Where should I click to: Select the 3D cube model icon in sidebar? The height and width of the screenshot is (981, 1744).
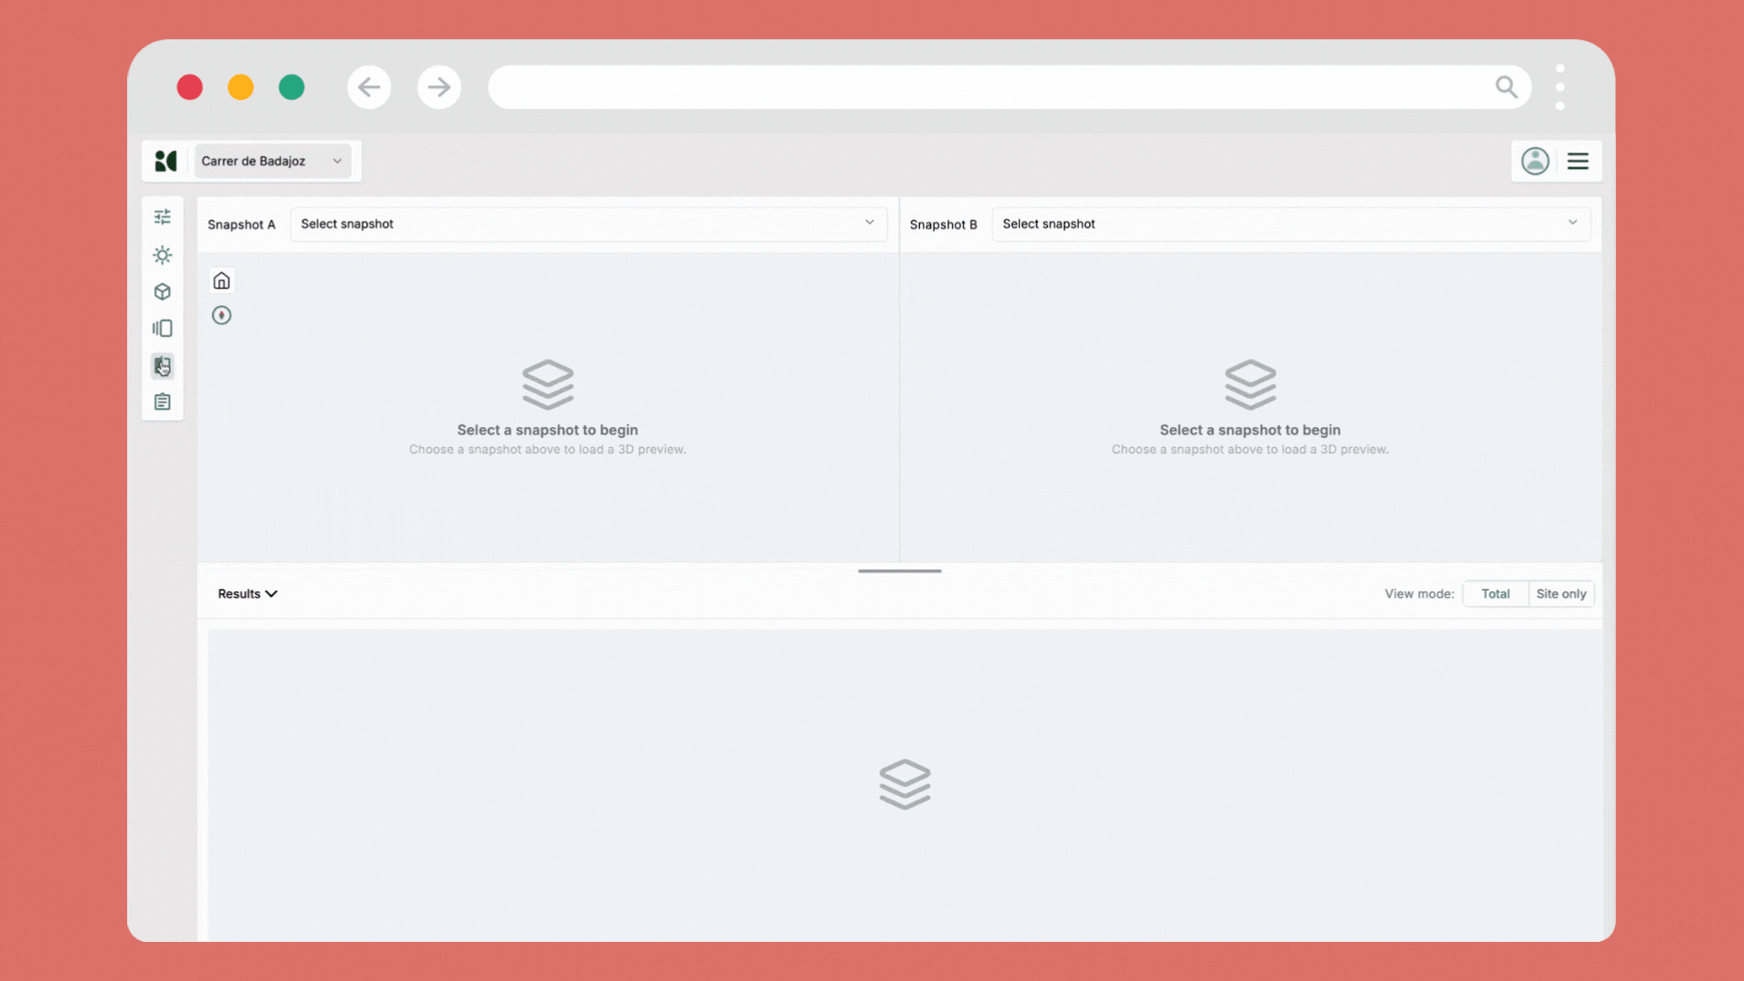pos(163,292)
